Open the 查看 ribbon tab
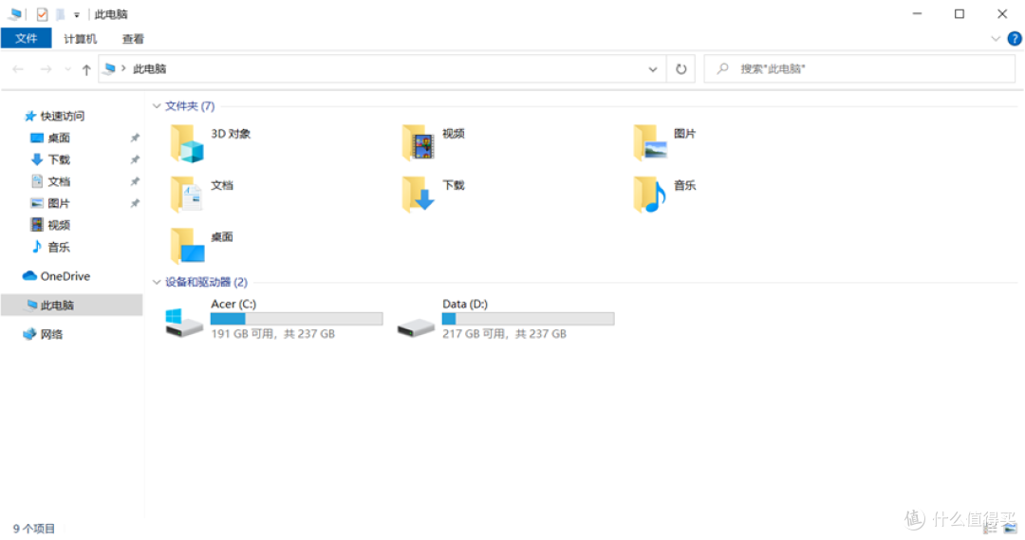 point(133,39)
